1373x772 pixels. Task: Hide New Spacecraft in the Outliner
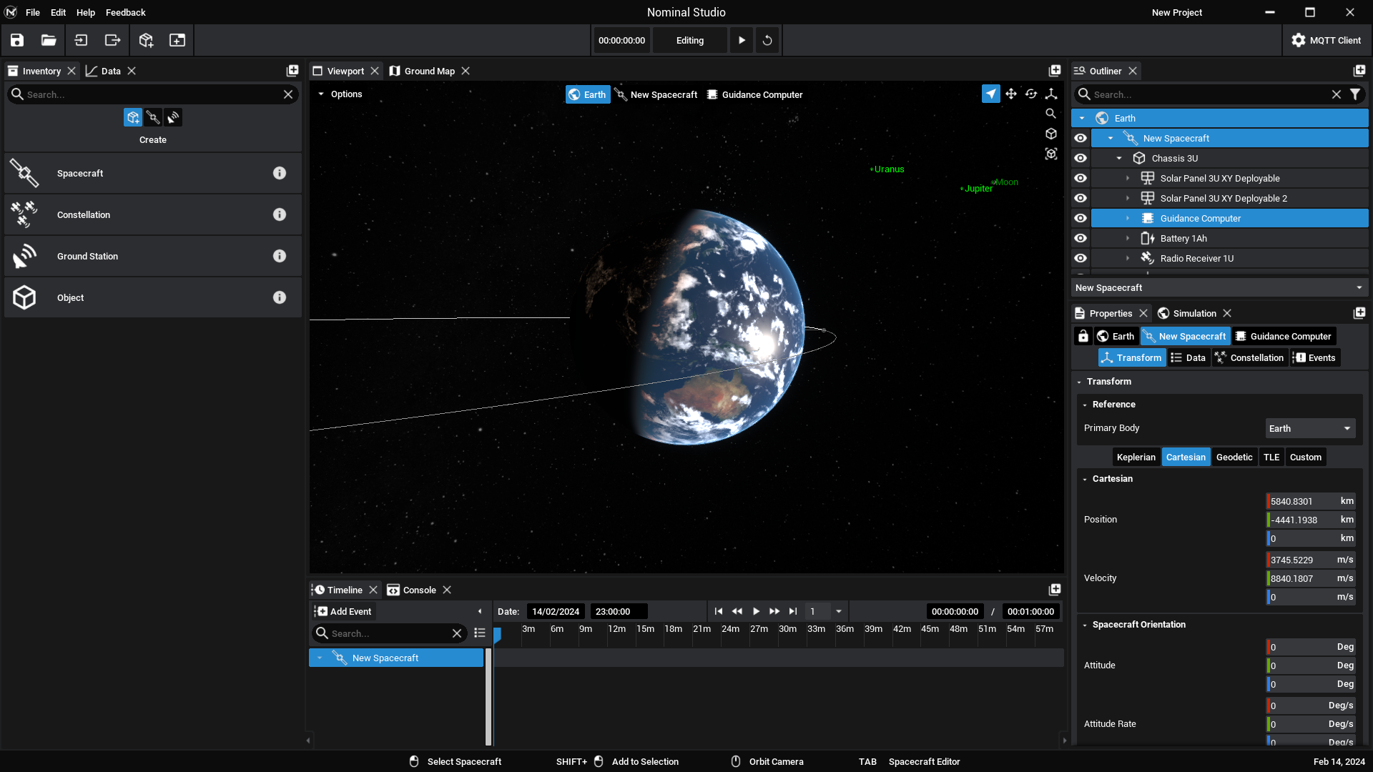1081,138
